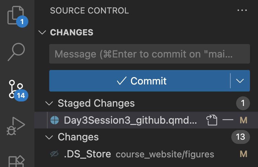The image size is (258, 167).
Task: Select the staged Day3Session3_github.qmd file
Action: tap(146, 120)
